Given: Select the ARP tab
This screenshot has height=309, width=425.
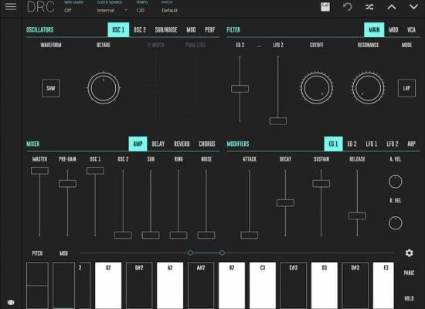Looking at the screenshot, I should click(411, 144).
